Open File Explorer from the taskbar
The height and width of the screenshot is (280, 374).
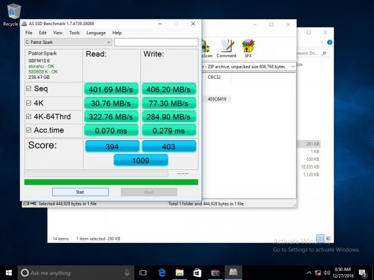click(180, 272)
